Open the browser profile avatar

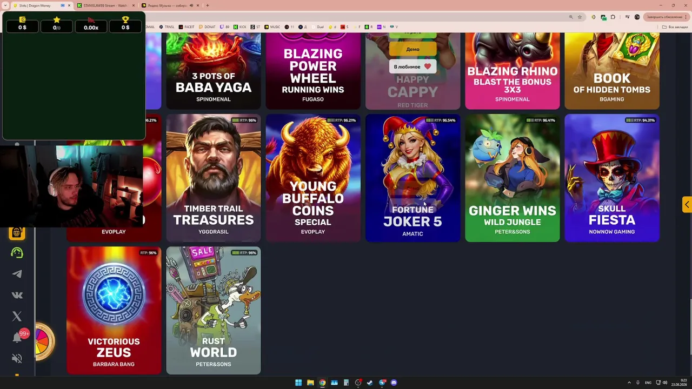click(637, 17)
